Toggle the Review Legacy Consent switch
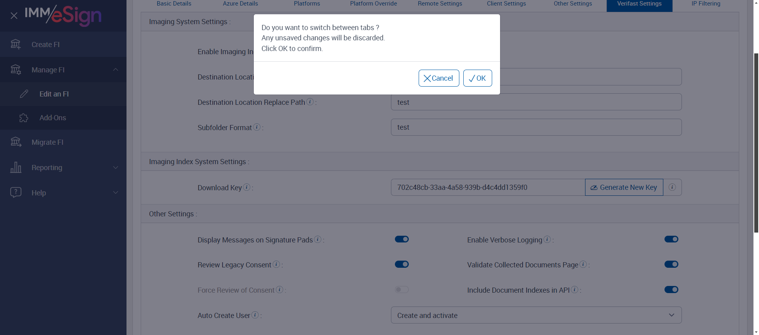The height and width of the screenshot is (335, 759). tap(402, 264)
